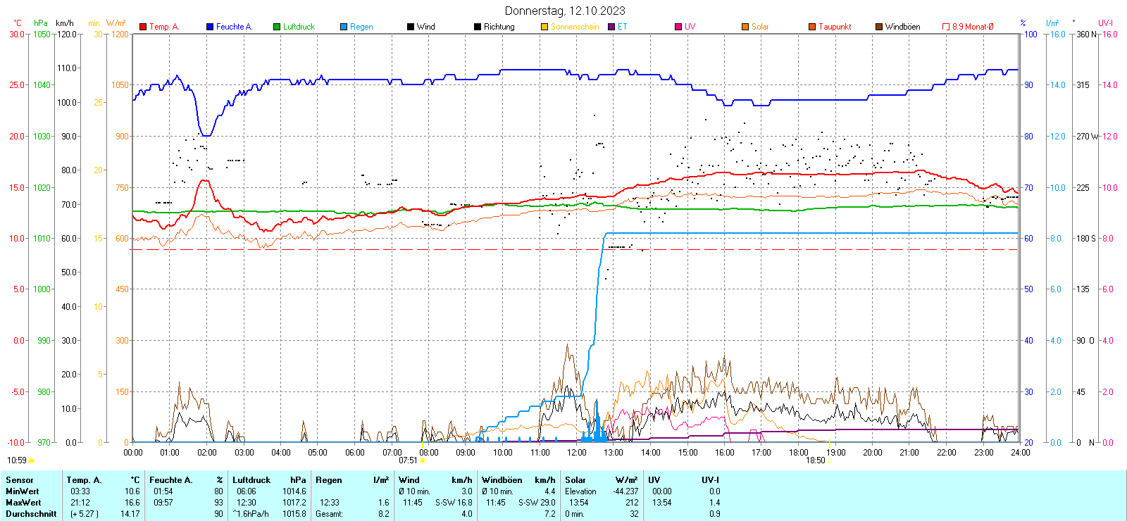
Task: Toggle the hollow 8.9 Monat-Ø legend box
Action: click(946, 27)
